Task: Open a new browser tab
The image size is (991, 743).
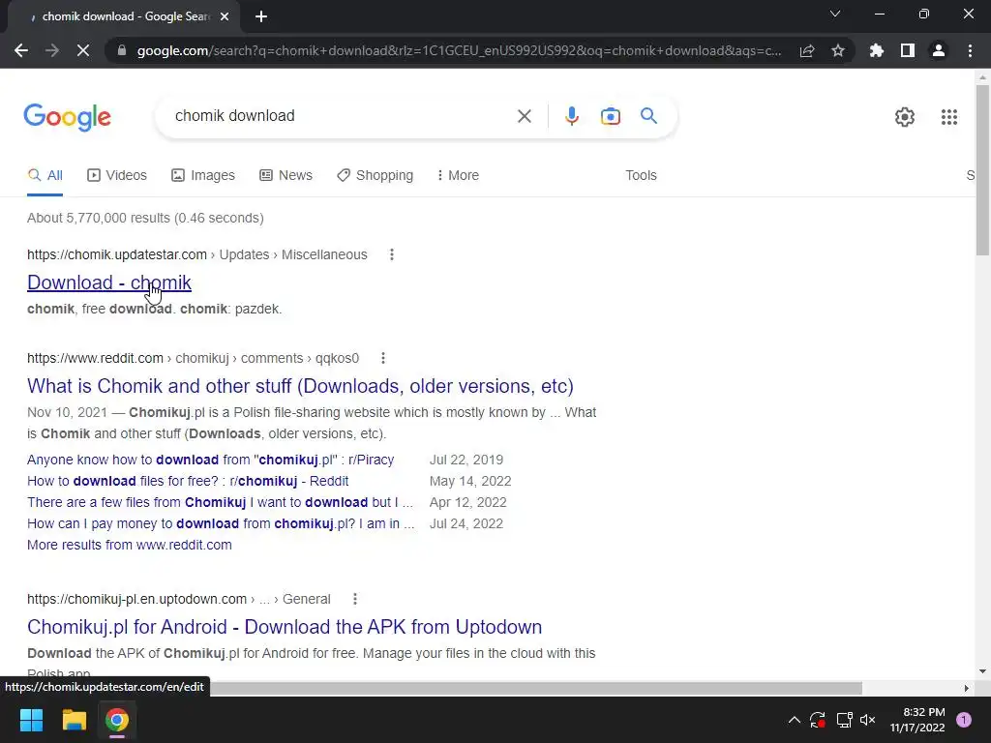Action: (x=261, y=17)
